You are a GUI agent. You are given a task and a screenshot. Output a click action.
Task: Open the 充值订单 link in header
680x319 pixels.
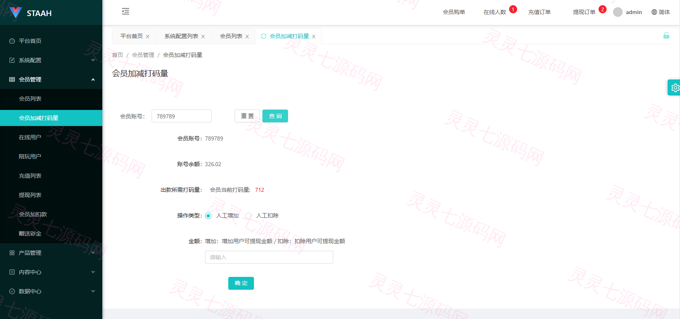(539, 12)
